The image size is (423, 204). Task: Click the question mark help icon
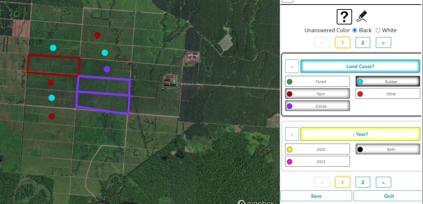(x=344, y=16)
